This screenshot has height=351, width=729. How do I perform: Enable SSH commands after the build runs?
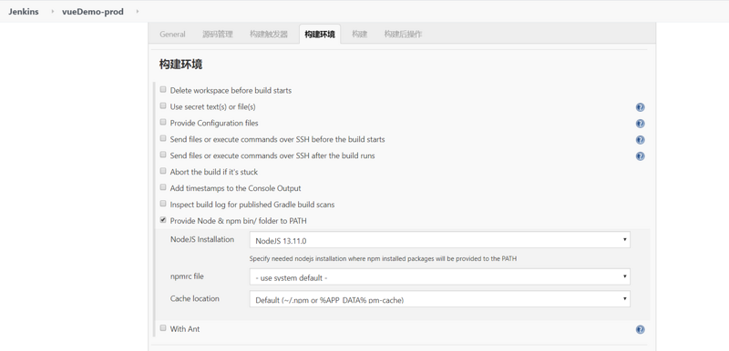[x=163, y=155]
